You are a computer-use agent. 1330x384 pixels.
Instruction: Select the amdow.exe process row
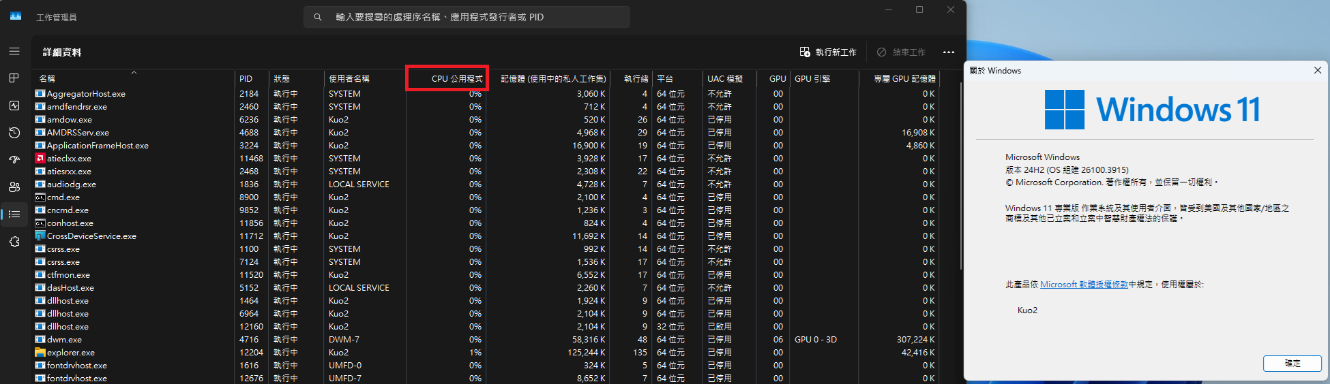tap(486, 119)
